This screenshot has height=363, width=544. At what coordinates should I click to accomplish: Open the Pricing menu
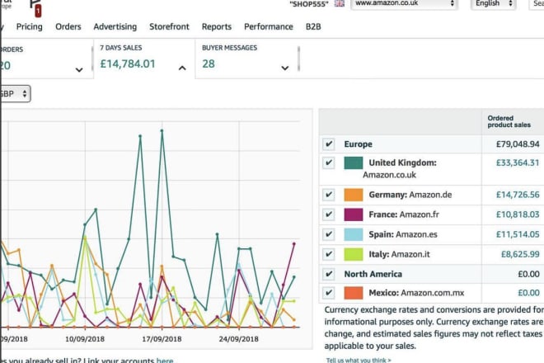tap(30, 26)
